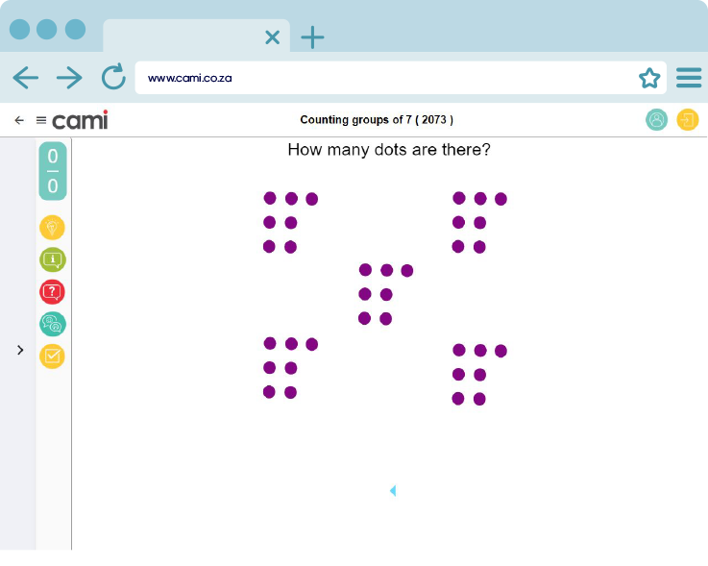
Task: Click the browser back arrow
Action: (x=26, y=78)
